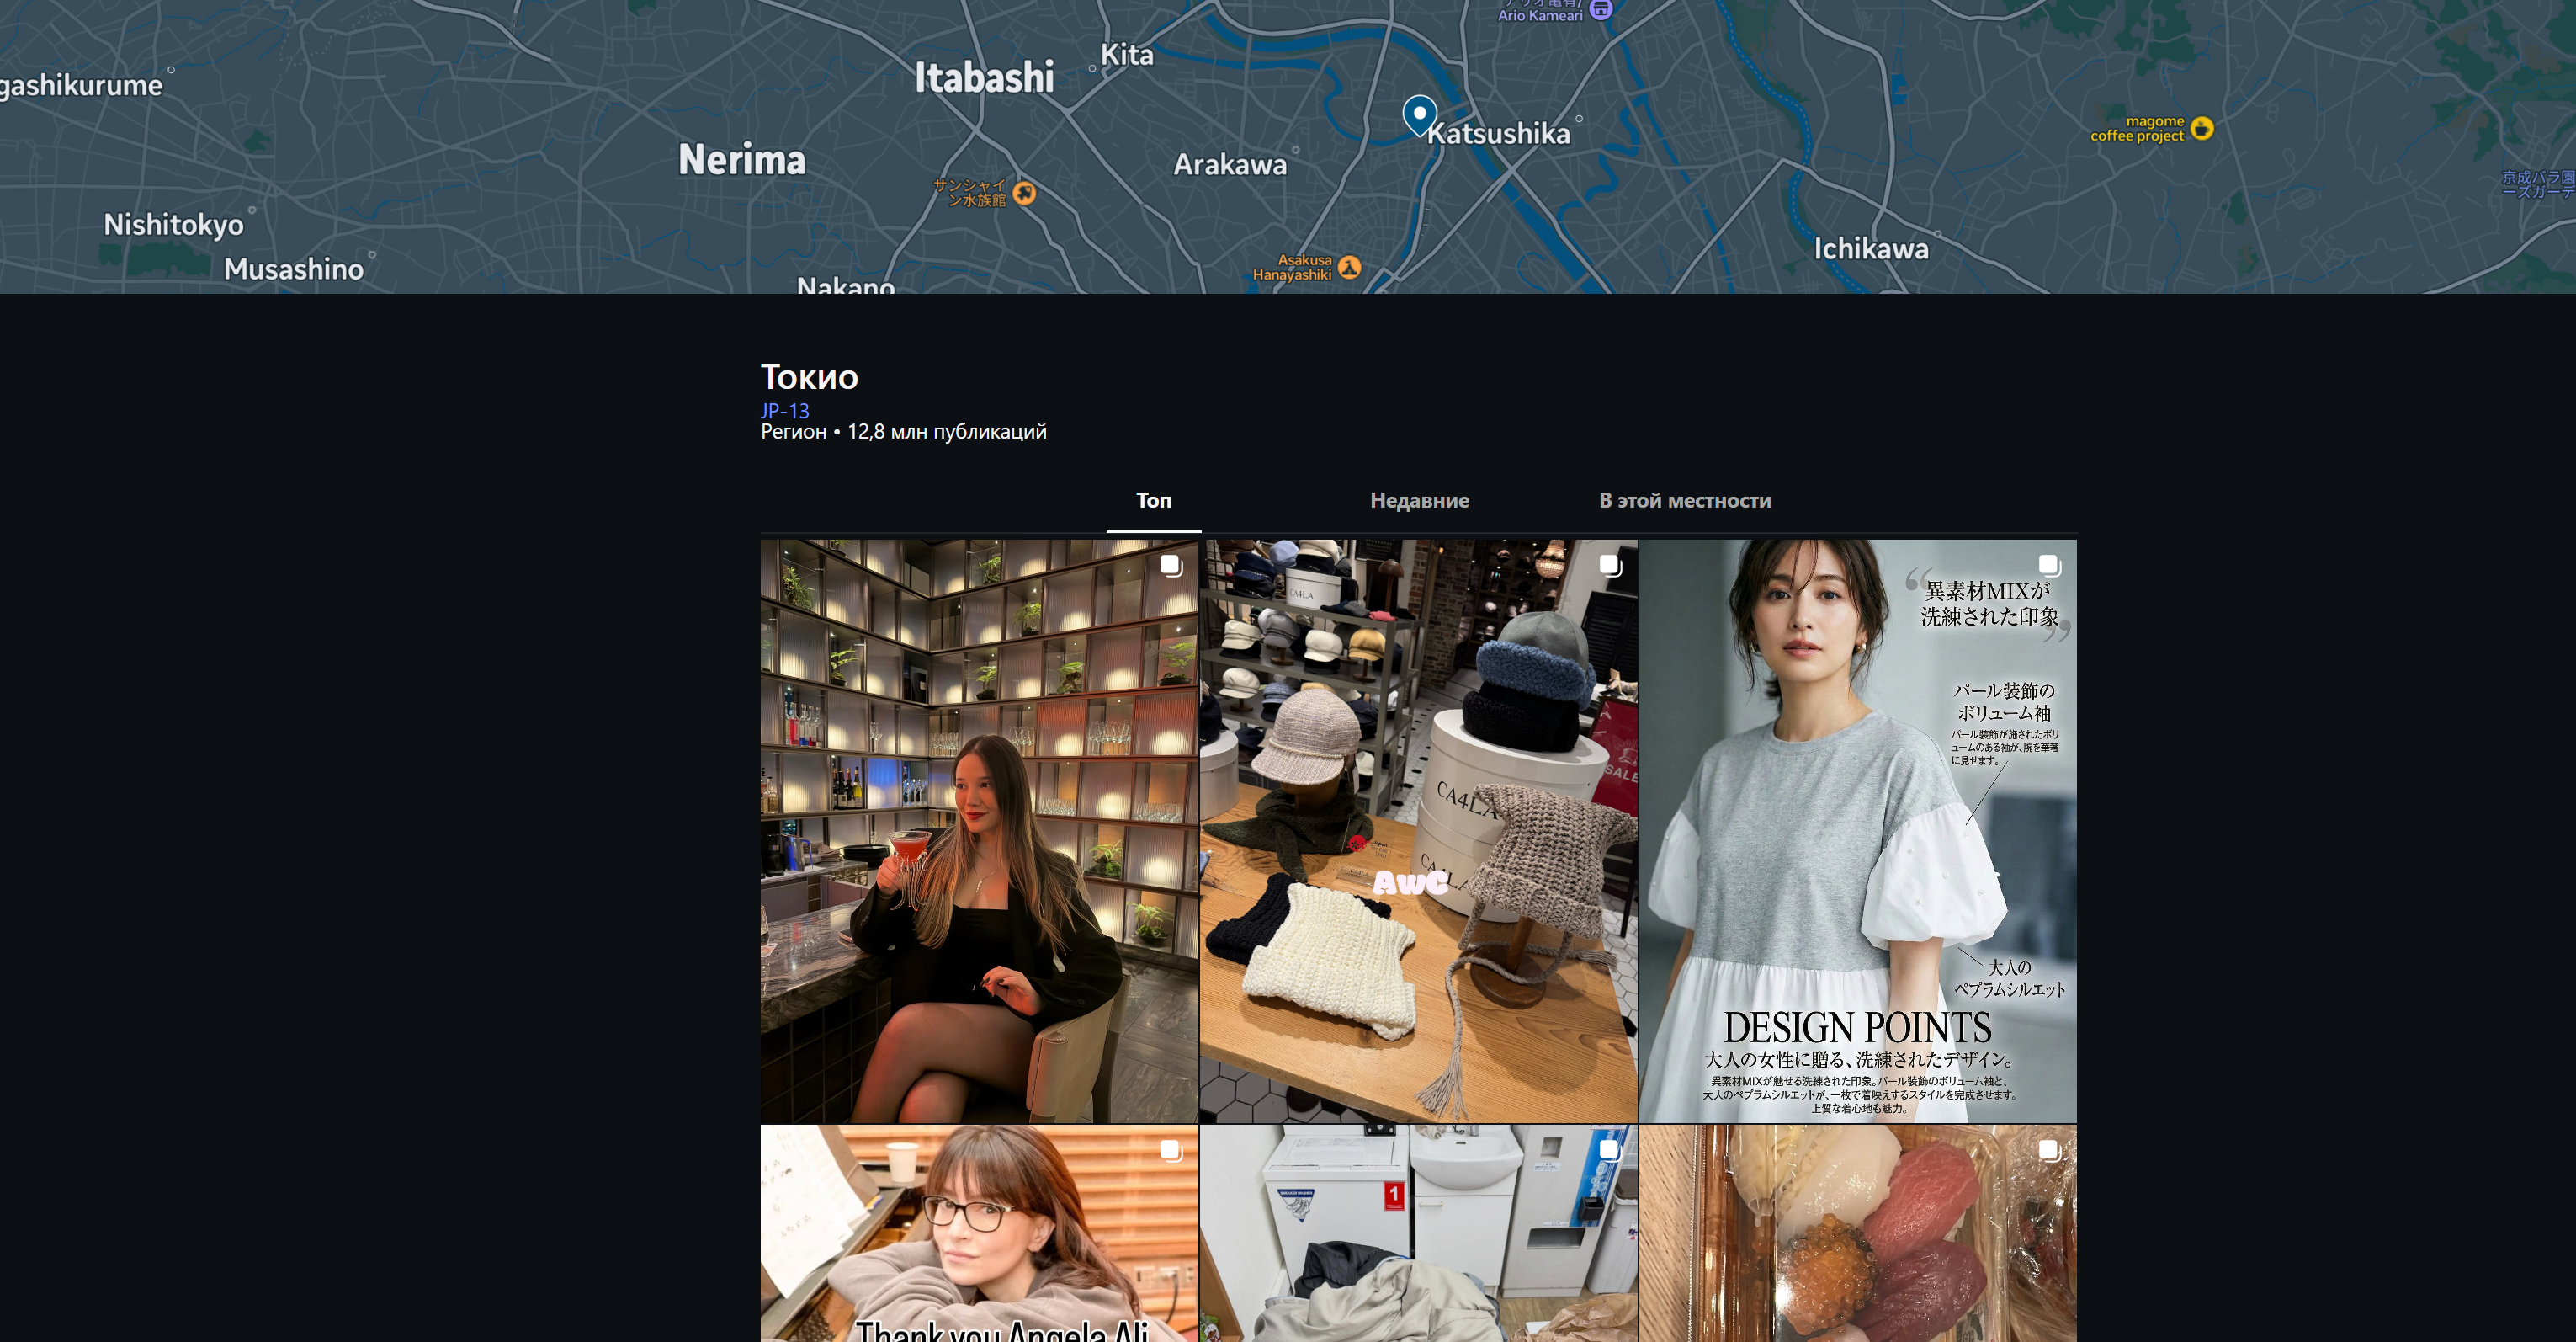The image size is (2576, 1342).
Task: Click the Katsushika label on map
Action: click(1498, 134)
